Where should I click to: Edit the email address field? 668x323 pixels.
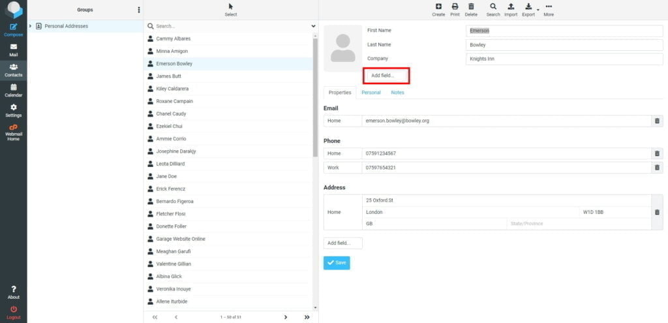click(x=506, y=121)
